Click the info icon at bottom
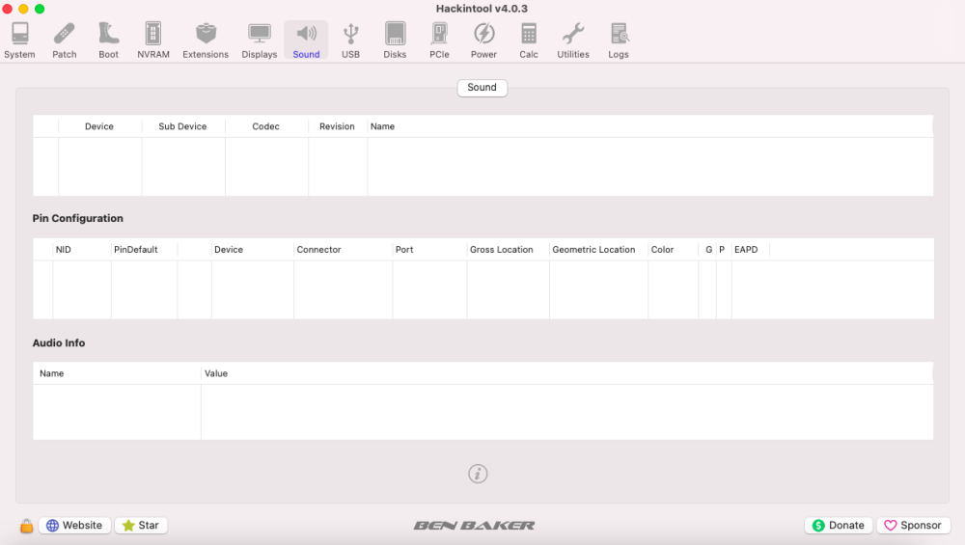The image size is (965, 545). tap(478, 474)
